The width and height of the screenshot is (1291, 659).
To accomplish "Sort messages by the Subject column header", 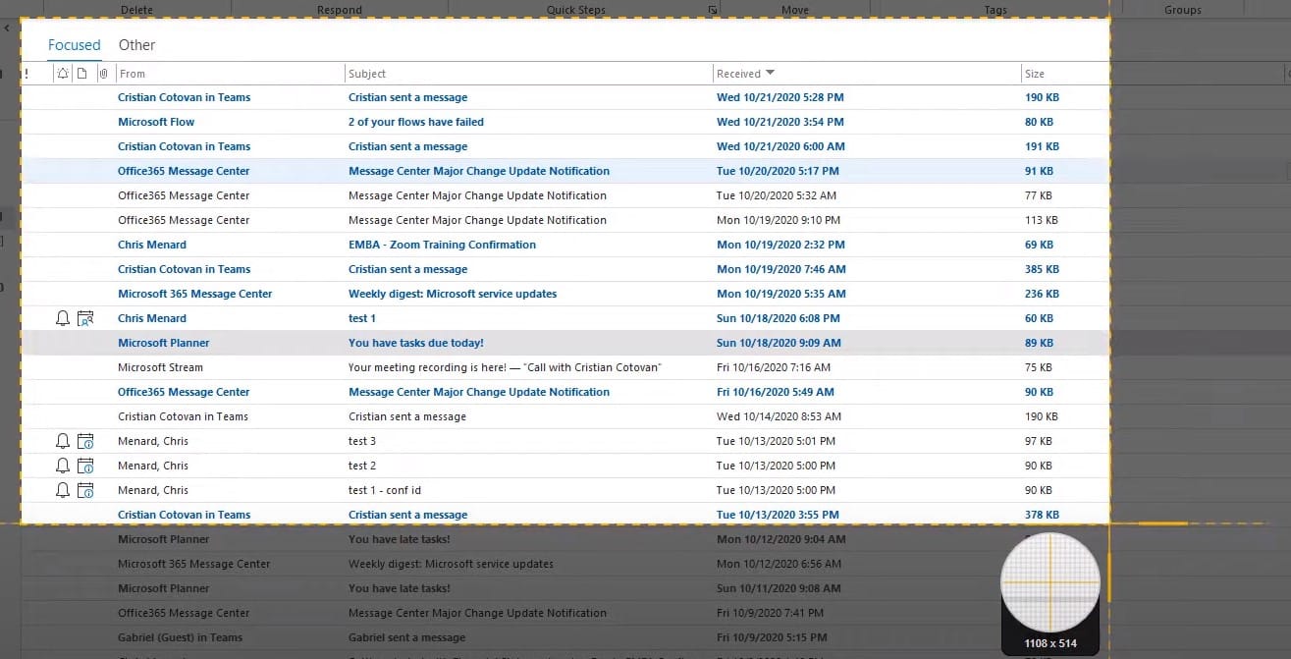I will (x=367, y=74).
